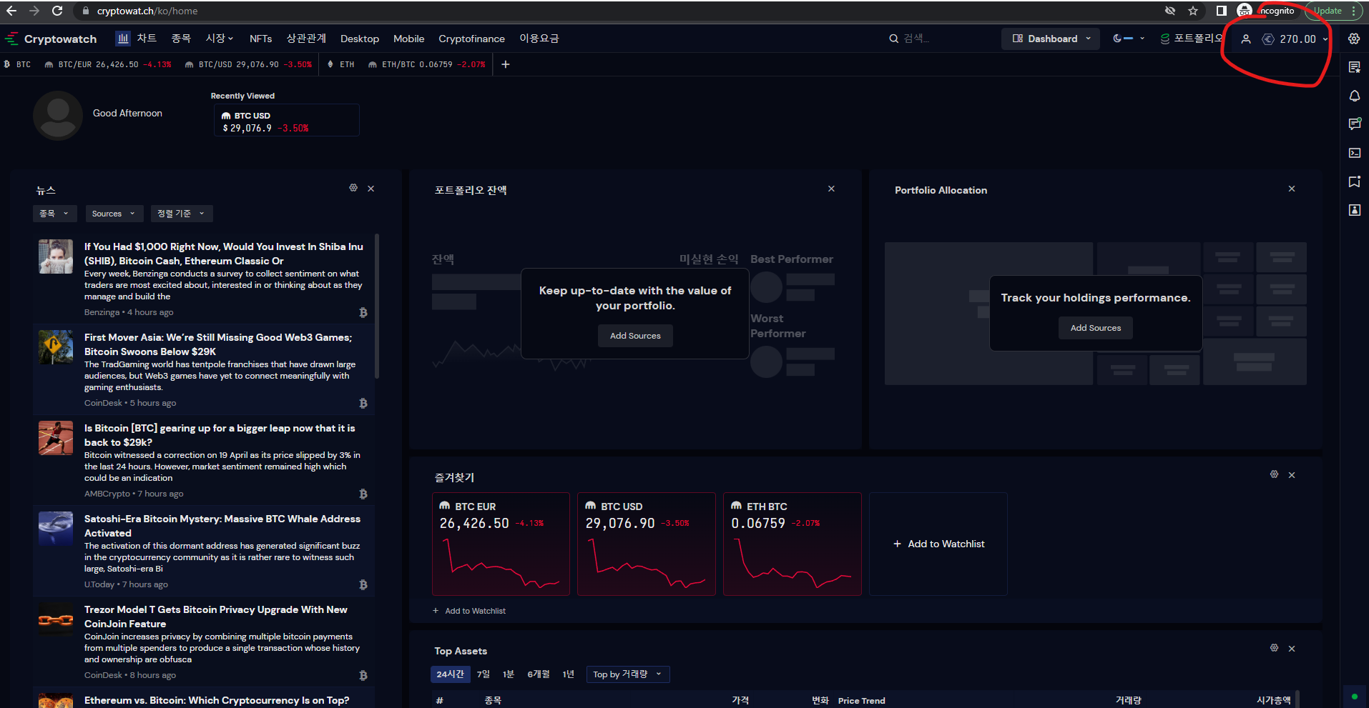Click the large Add to Watchlist card
This screenshot has height=708, width=1369.
pos(938,544)
